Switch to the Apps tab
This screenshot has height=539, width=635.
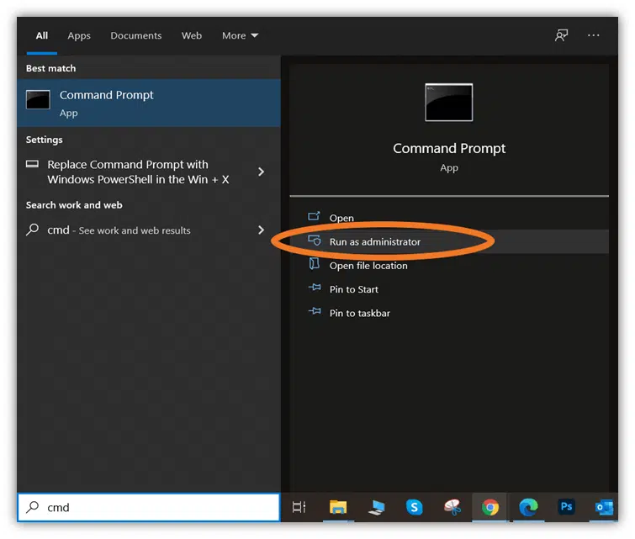pos(79,35)
